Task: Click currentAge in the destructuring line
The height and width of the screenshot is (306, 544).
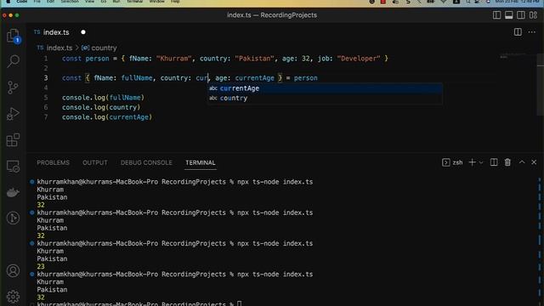Action: [255, 78]
